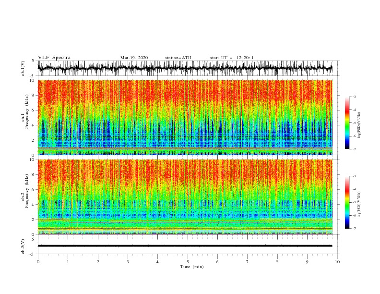Click the ch.1 voltage waveform trace
The height and width of the screenshot is (294, 380).
point(185,68)
